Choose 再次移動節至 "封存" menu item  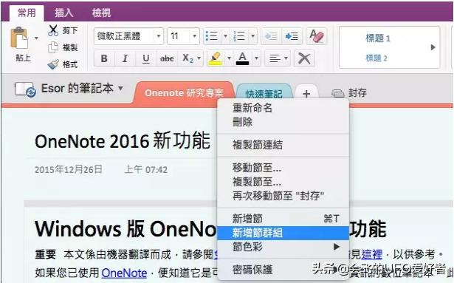click(x=283, y=196)
